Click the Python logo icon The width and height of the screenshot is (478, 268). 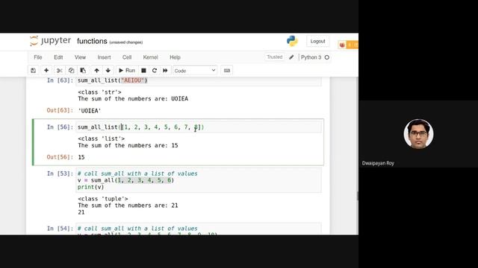coord(292,41)
